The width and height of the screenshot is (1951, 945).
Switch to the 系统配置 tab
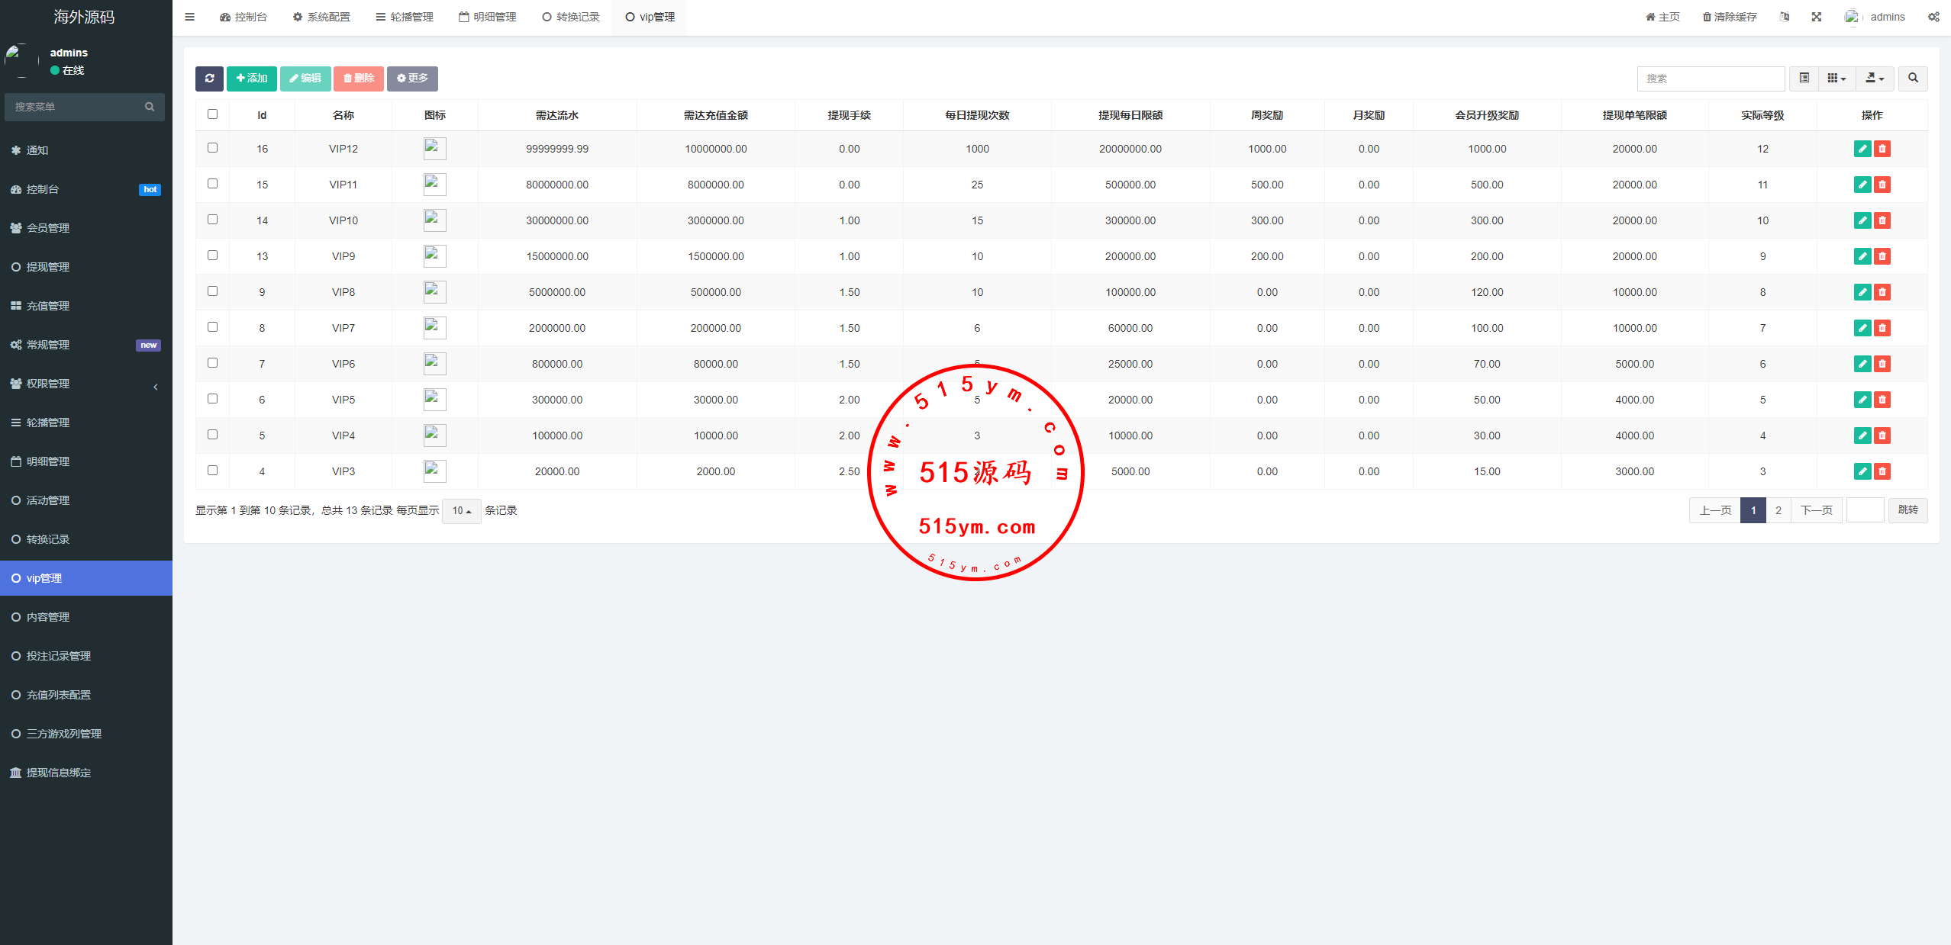pos(321,17)
